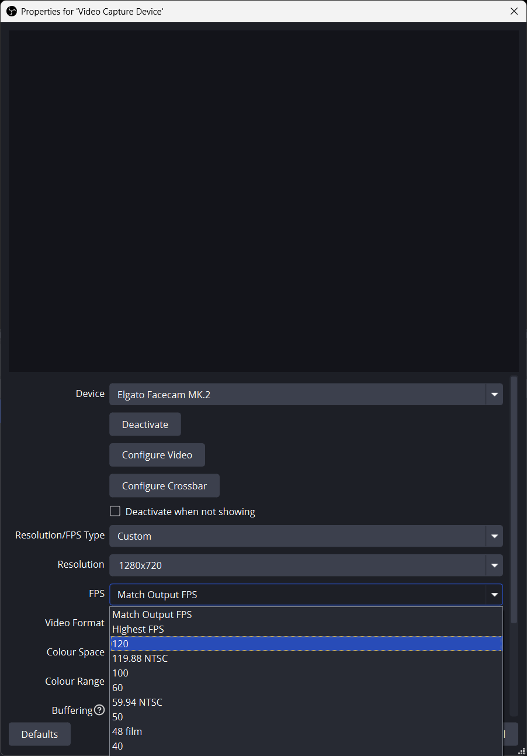Select 60 FPS in the list

coord(117,688)
